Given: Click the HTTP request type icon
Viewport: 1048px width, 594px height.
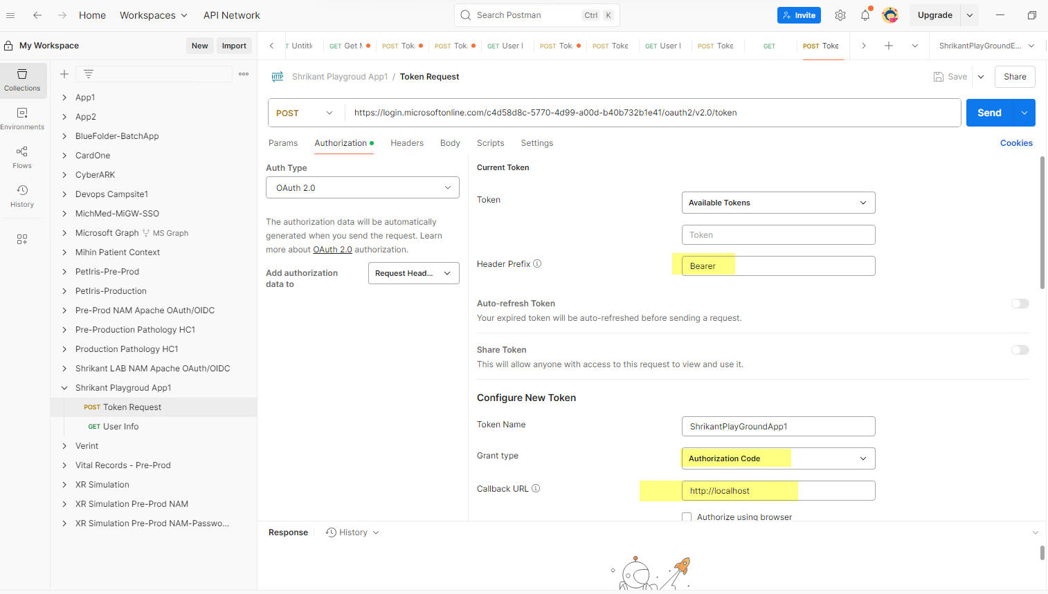Looking at the screenshot, I should [x=278, y=77].
